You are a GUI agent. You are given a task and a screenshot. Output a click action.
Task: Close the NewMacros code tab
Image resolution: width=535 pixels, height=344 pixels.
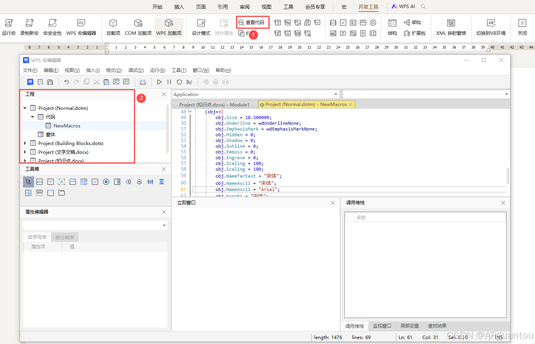(x=350, y=104)
